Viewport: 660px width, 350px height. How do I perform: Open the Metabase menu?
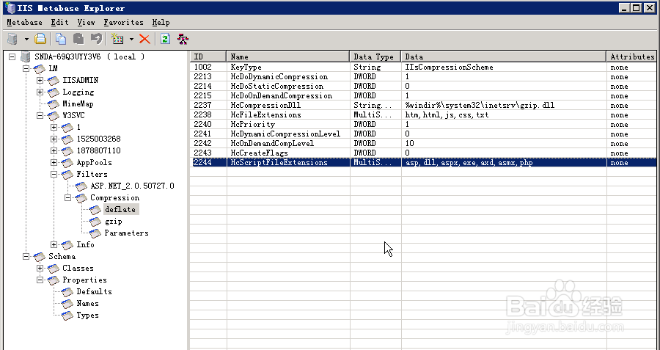click(24, 22)
